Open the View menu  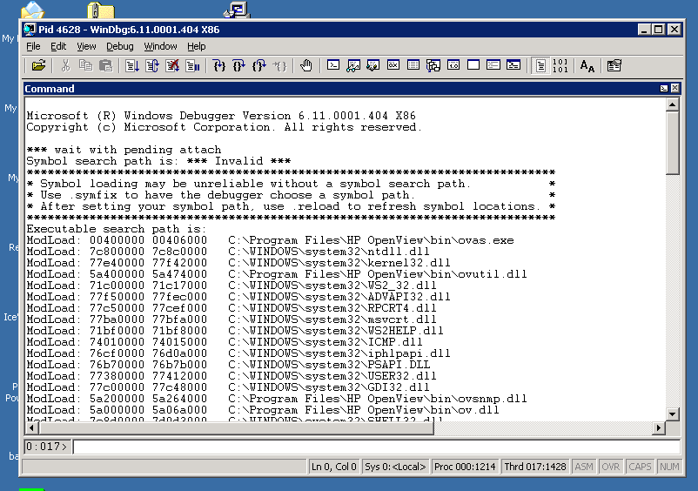tap(86, 46)
